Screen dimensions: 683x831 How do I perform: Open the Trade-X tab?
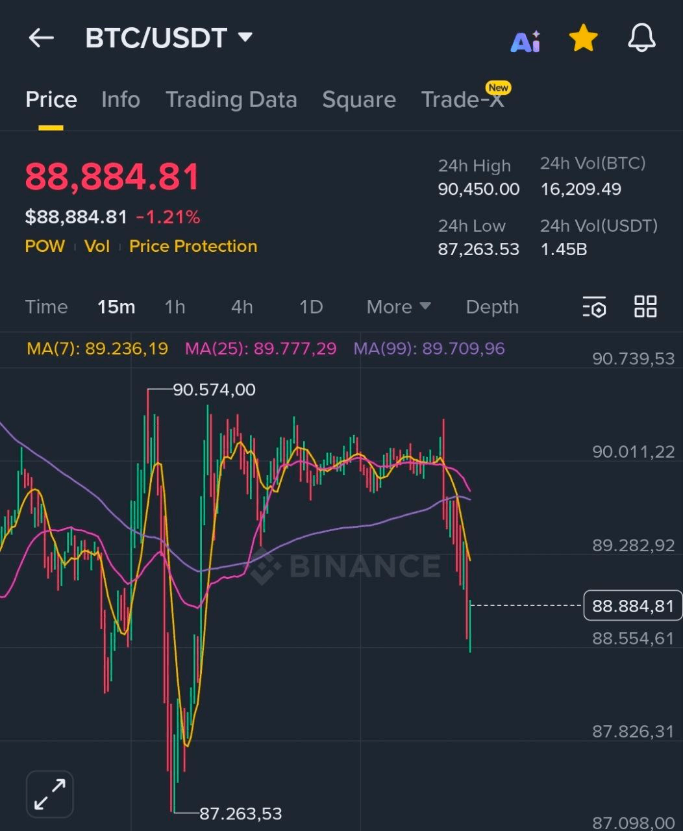tap(462, 100)
